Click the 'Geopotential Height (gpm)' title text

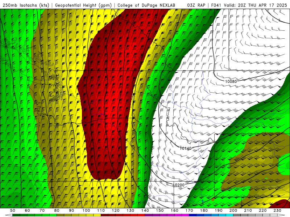pyautogui.click(x=83, y=5)
